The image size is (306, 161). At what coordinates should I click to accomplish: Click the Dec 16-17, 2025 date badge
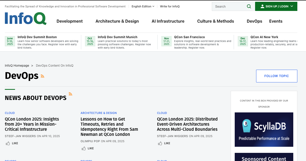(x=243, y=41)
